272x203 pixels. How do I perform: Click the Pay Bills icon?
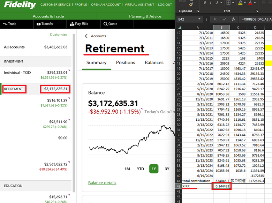tap(72, 24)
